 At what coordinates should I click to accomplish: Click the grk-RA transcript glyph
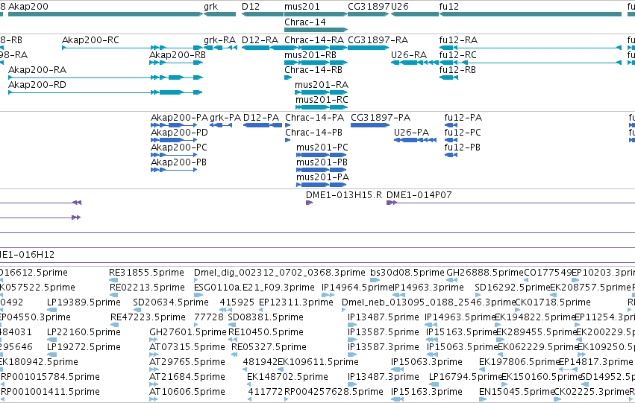point(220,48)
